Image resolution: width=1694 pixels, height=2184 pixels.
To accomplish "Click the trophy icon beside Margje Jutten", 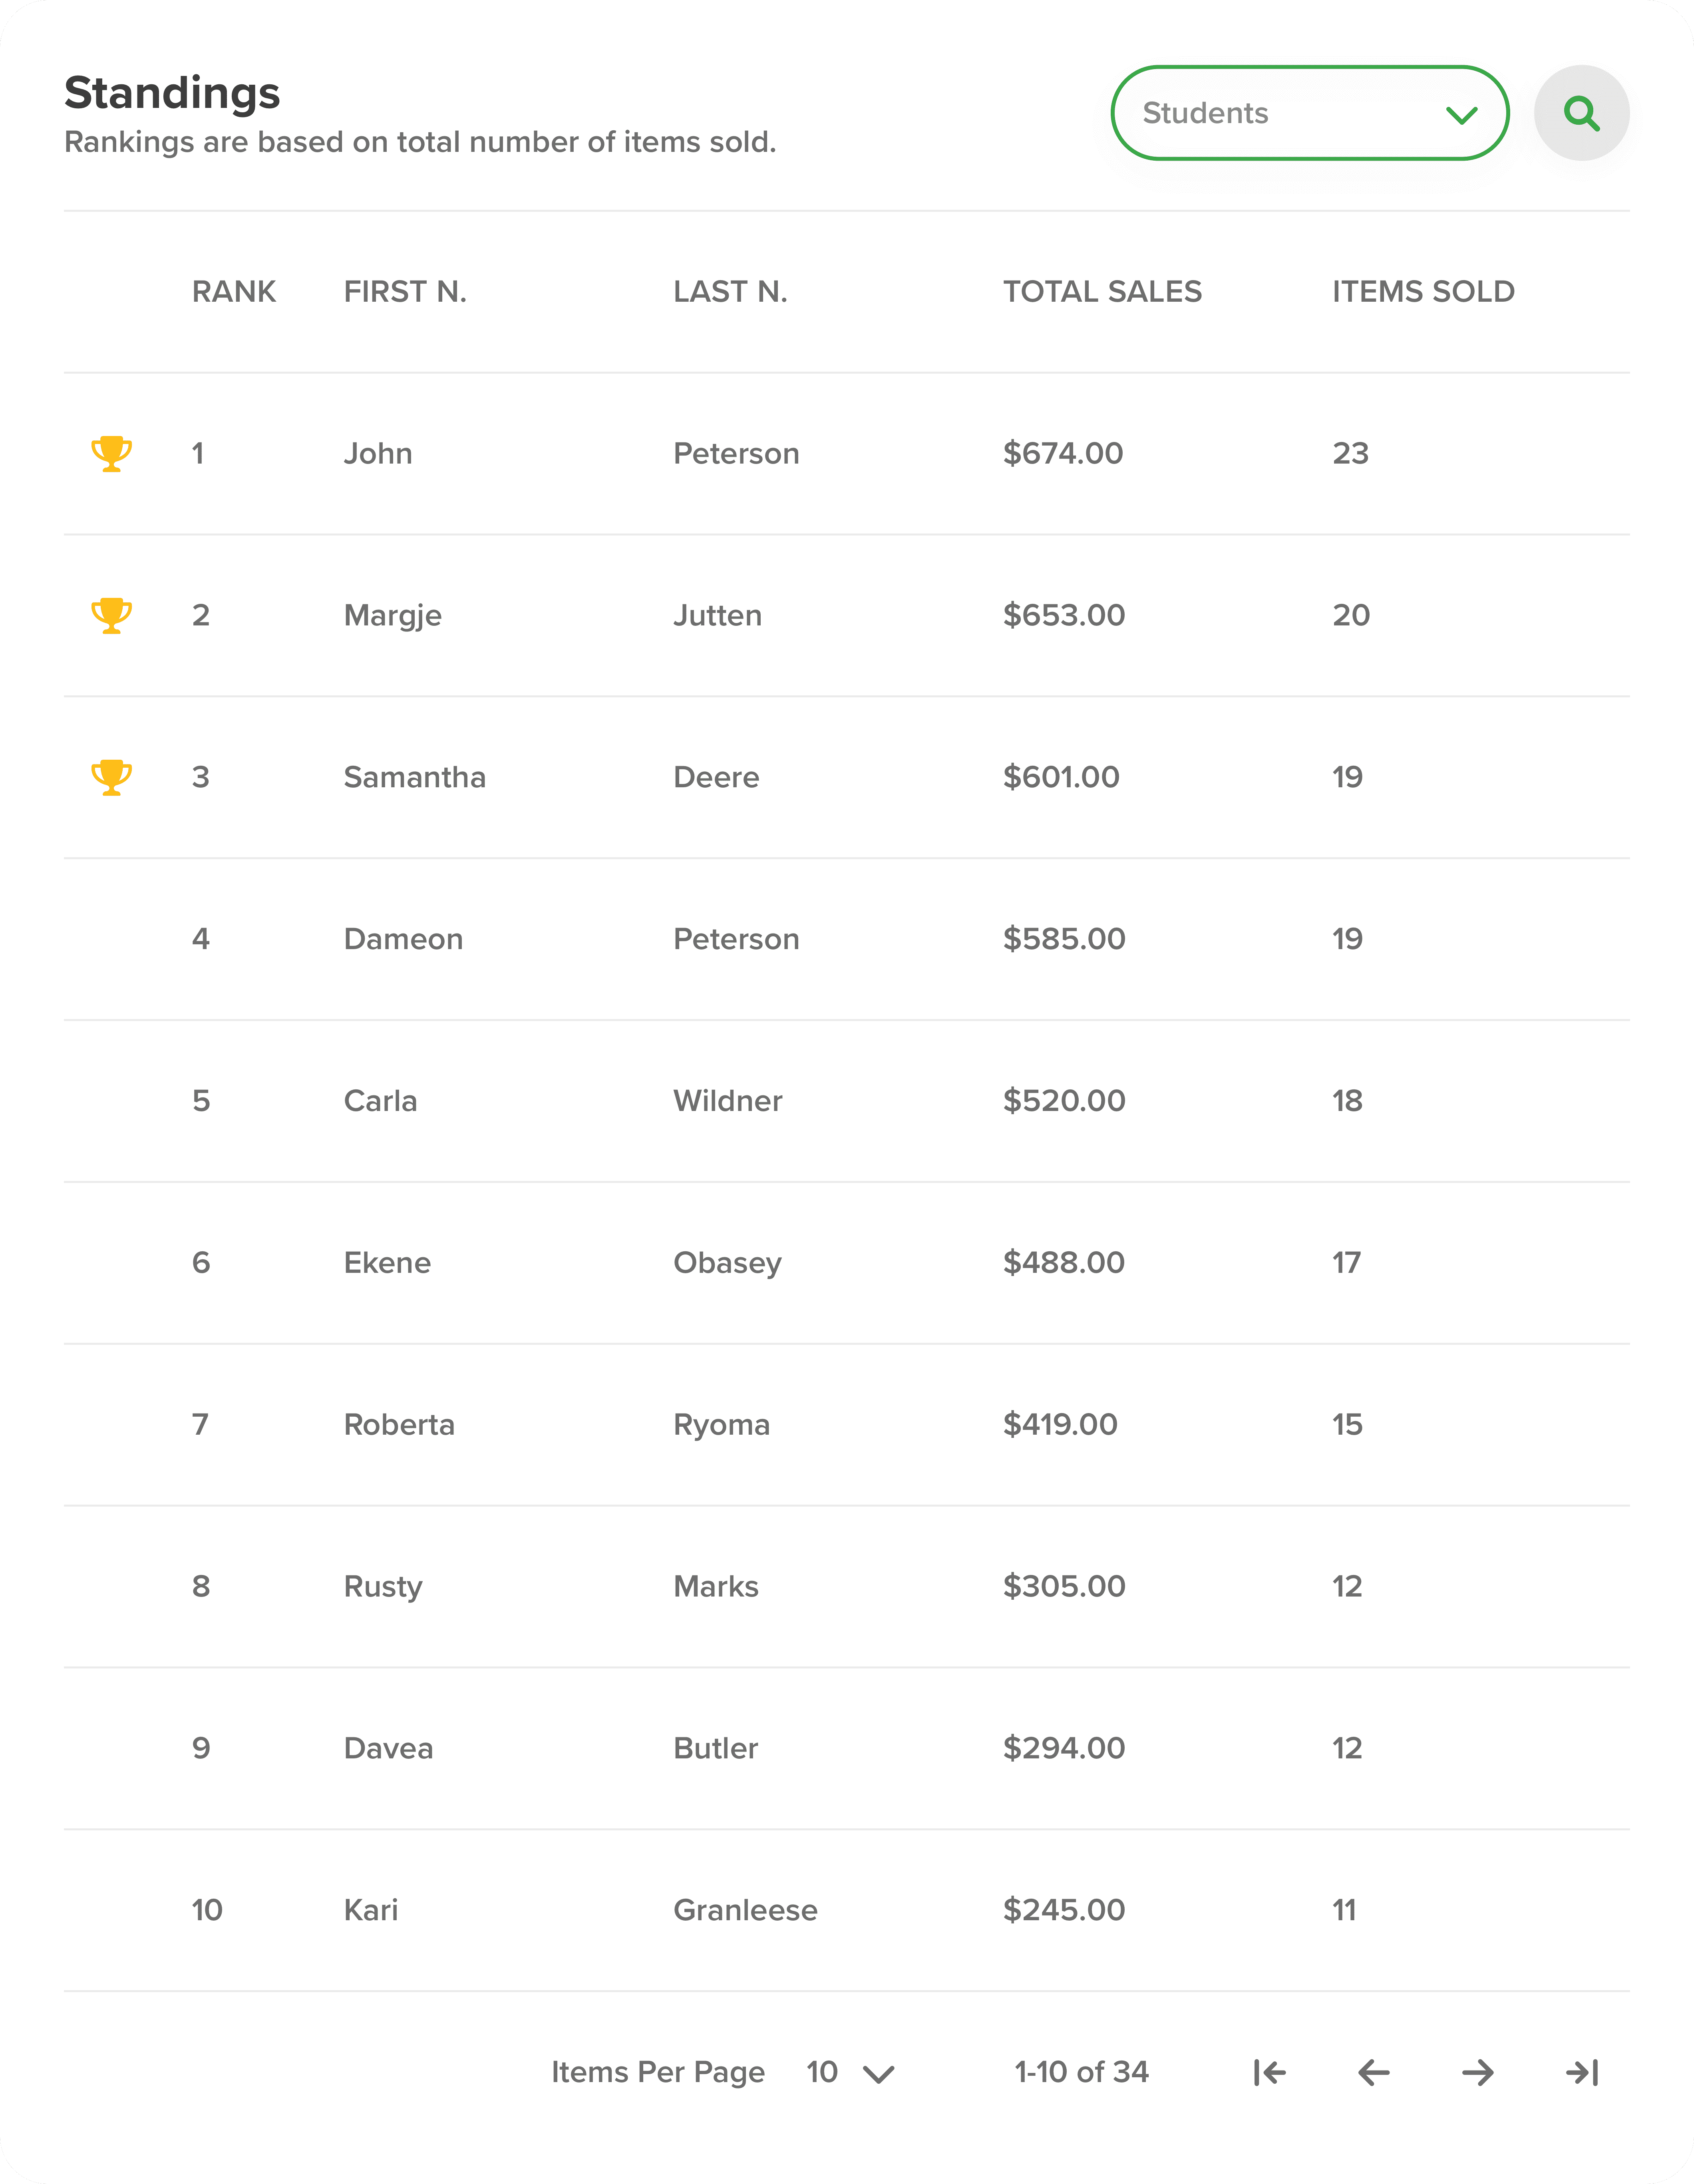I will [x=111, y=615].
